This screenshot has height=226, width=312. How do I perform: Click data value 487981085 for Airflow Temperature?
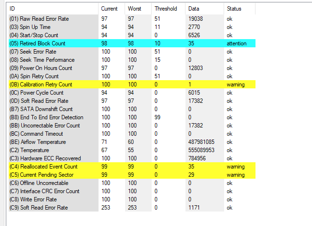[201, 142]
